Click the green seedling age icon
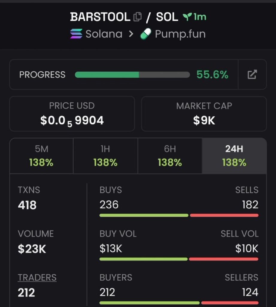The height and width of the screenshot is (307, 276). (187, 17)
